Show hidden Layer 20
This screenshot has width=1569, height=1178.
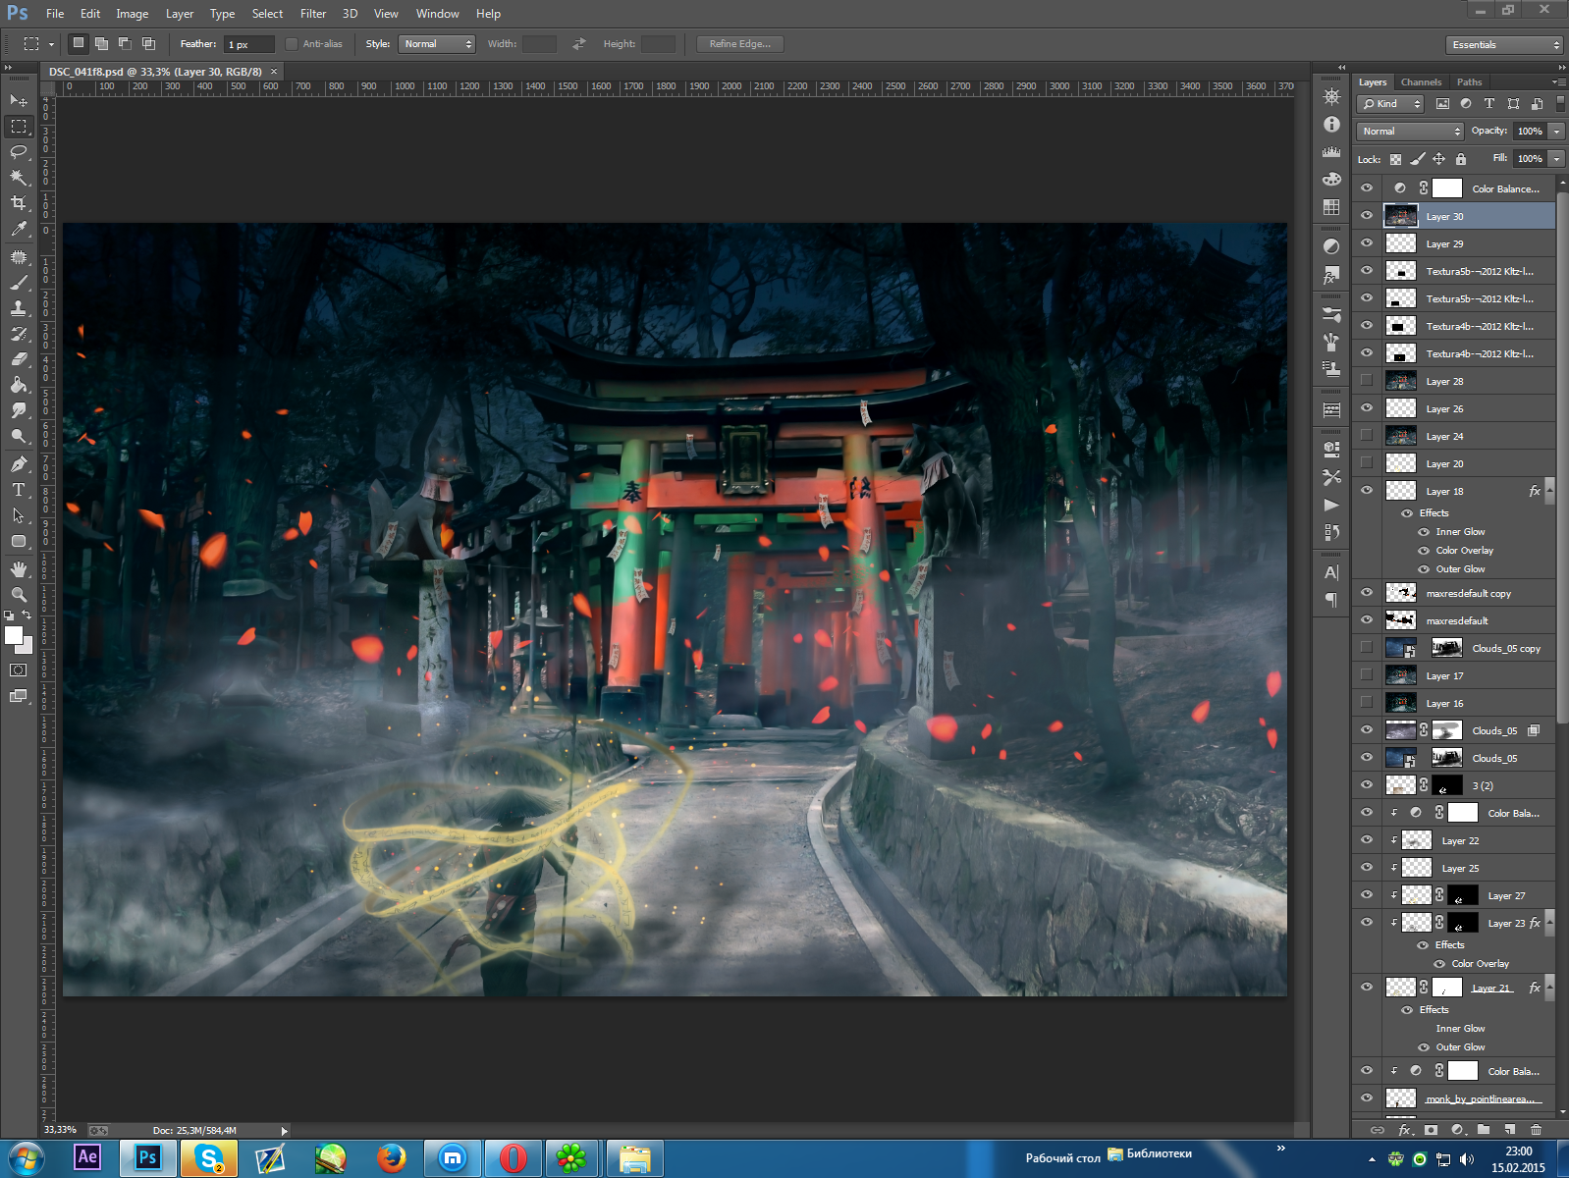[1367, 463]
